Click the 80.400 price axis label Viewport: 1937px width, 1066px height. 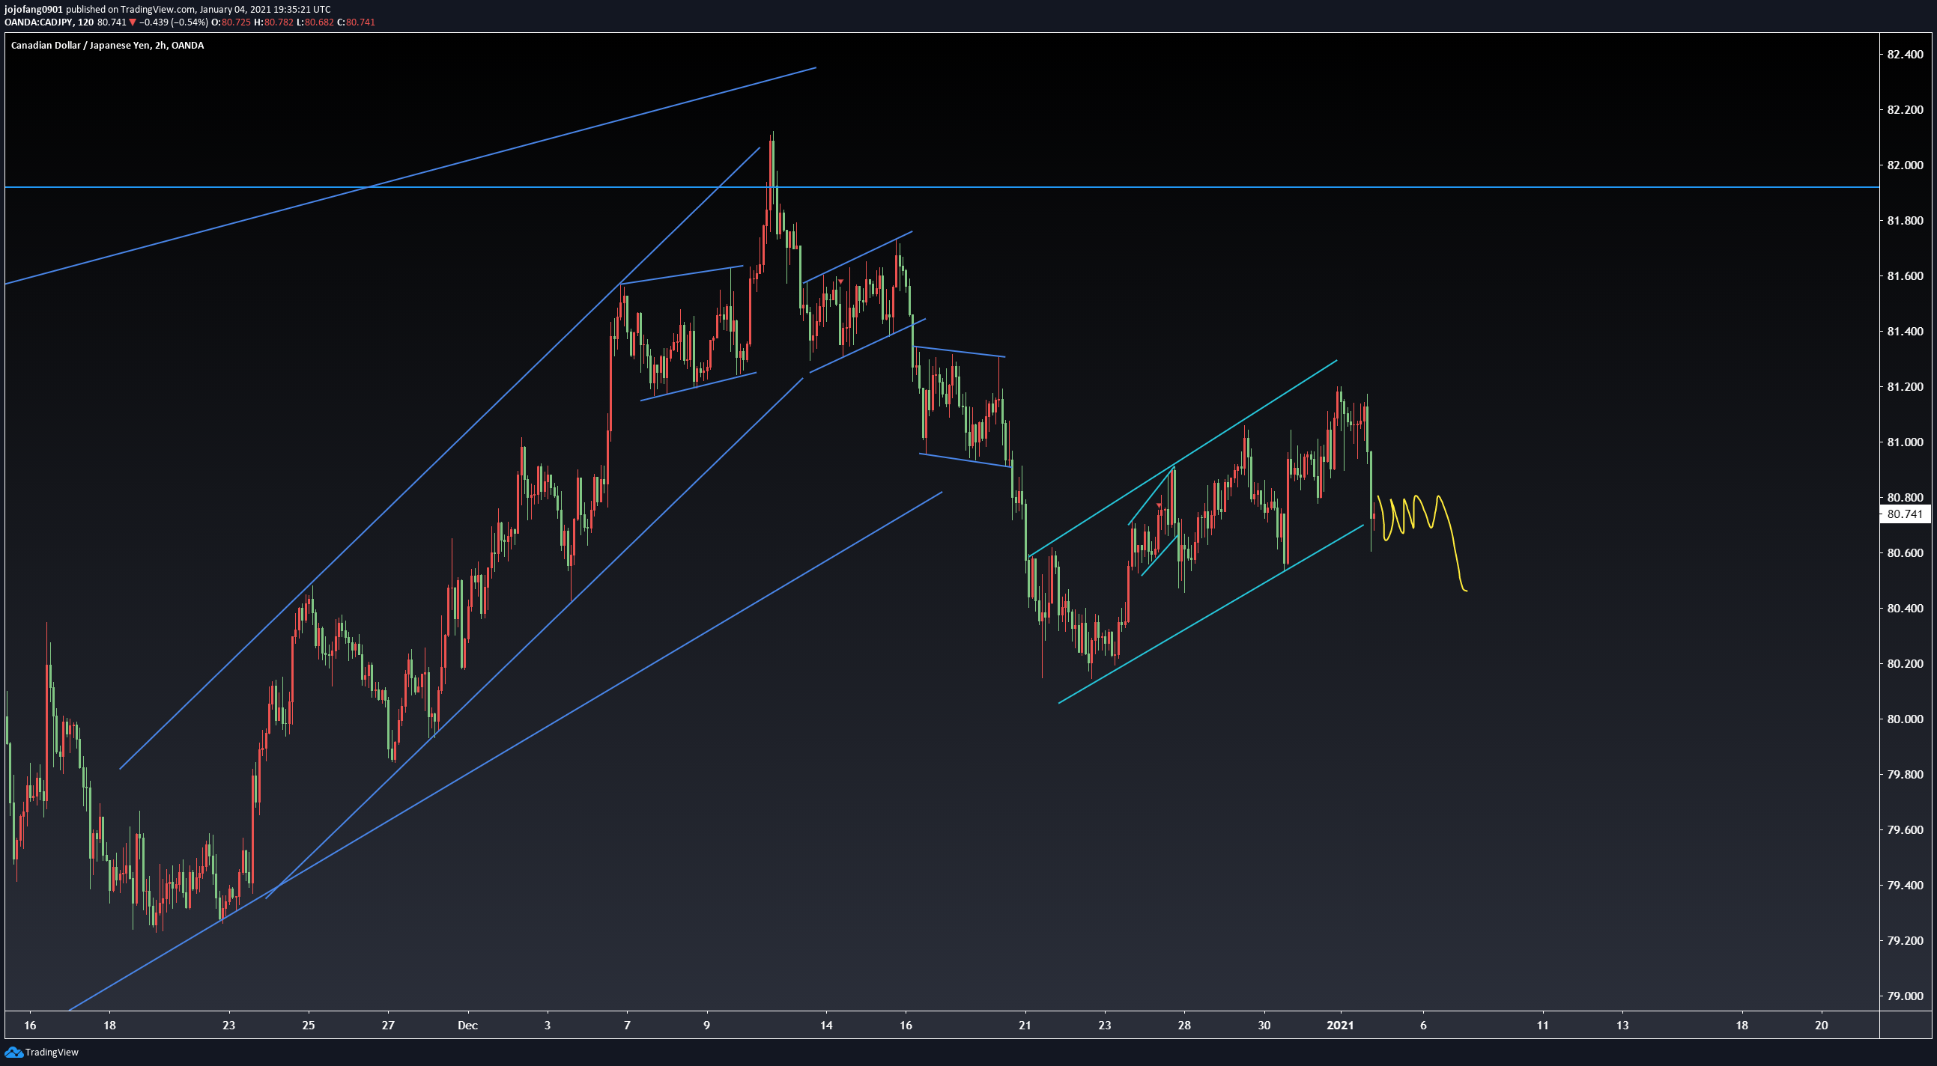point(1905,608)
